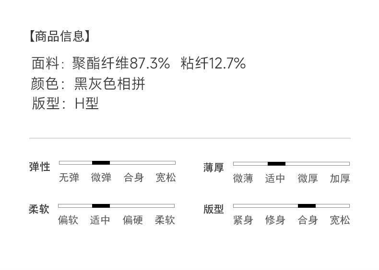Click the bold 弹性 scale label
This screenshot has height=270, width=379.
(39, 167)
